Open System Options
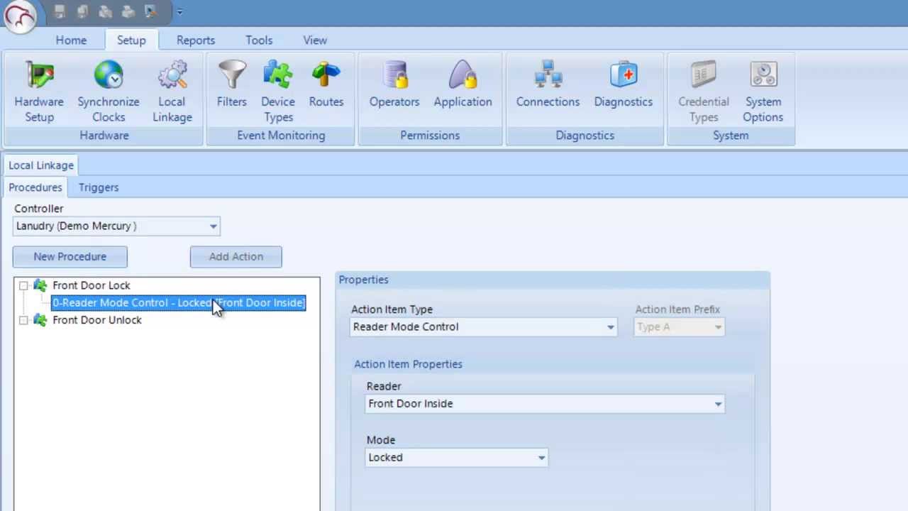The image size is (908, 511). click(763, 92)
